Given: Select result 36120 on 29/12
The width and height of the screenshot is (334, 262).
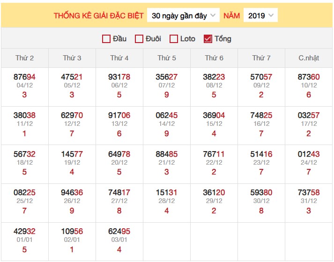Looking at the screenshot, I should click(x=214, y=192).
